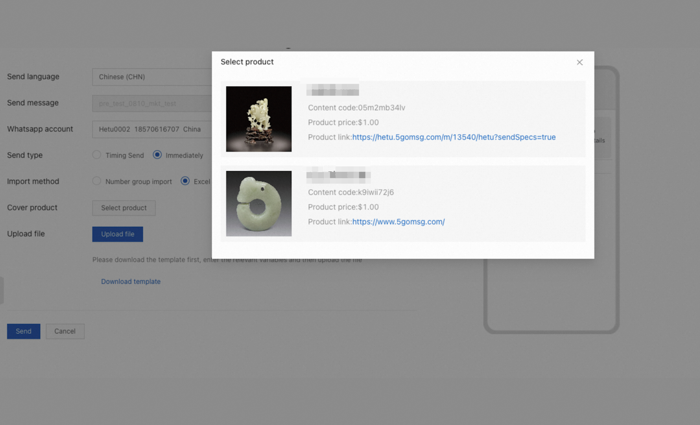Select the green jade dragon ring thumbnail

click(259, 204)
